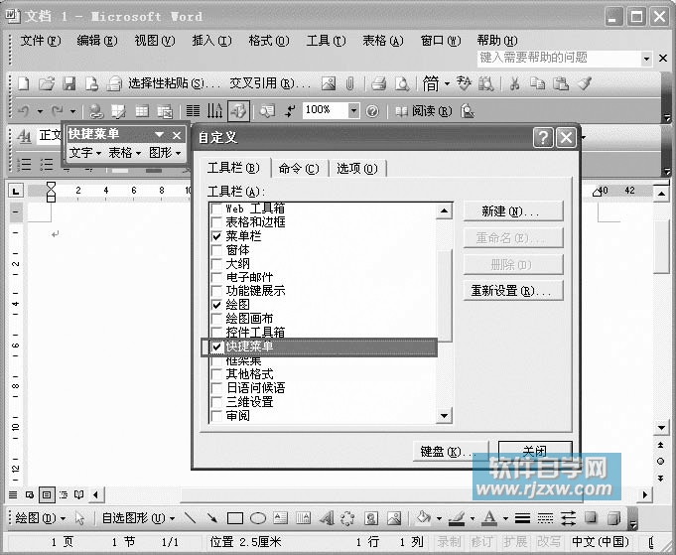676x555 pixels.
Task: Select the Rectangle drawing tool
Action: [235, 518]
